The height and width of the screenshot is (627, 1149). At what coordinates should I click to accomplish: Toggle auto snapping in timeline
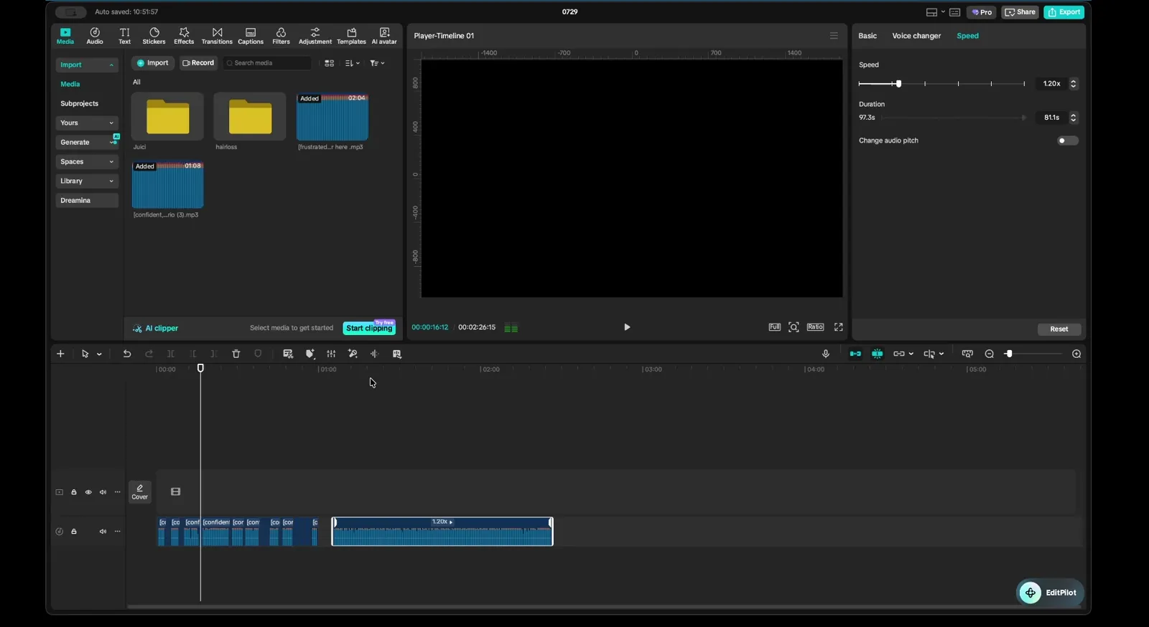coord(878,354)
